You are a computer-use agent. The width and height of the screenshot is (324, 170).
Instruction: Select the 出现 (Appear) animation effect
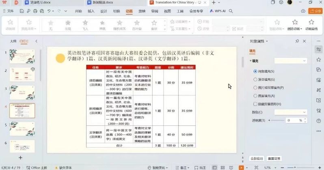pyautogui.click(x=68, y=24)
